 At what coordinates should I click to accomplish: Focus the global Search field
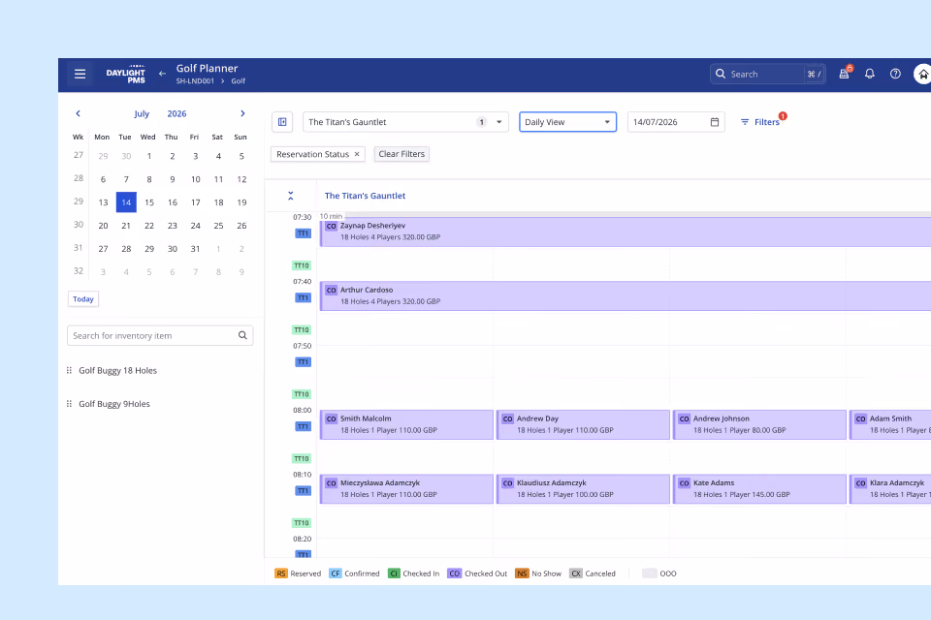point(767,74)
